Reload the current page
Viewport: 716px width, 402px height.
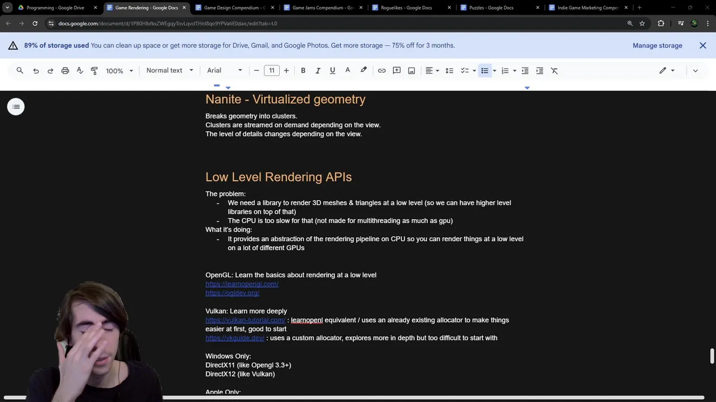[35, 23]
